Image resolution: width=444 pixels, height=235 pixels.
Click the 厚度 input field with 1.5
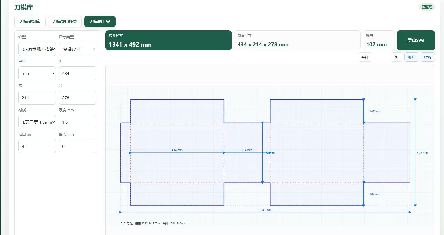click(78, 122)
